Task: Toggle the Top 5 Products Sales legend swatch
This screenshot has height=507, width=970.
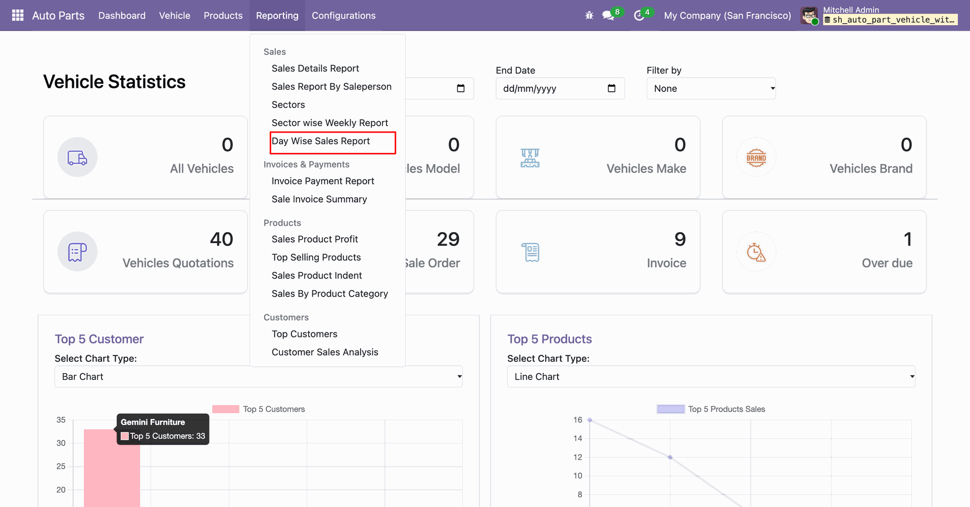Action: [670, 409]
